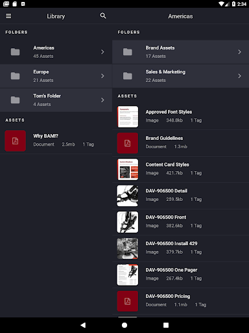Screen dimensions: 249x333
Task: Open the DAV-906500 Install 429 title
Action: click(171, 243)
